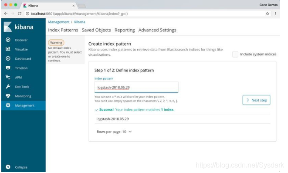Click the Dashboard sidebar label
This screenshot has width=288, height=173.
(23, 59)
